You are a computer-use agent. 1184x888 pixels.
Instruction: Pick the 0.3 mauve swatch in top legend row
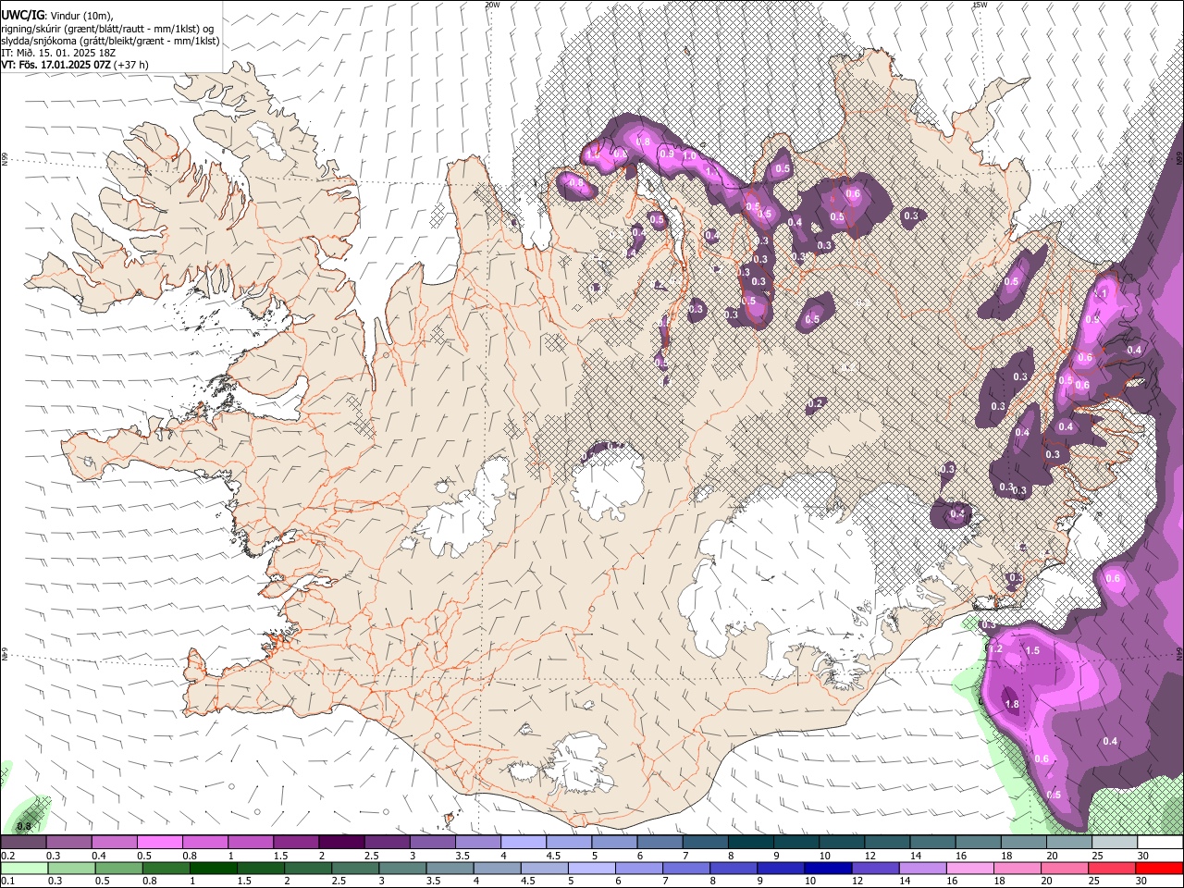pos(68,842)
